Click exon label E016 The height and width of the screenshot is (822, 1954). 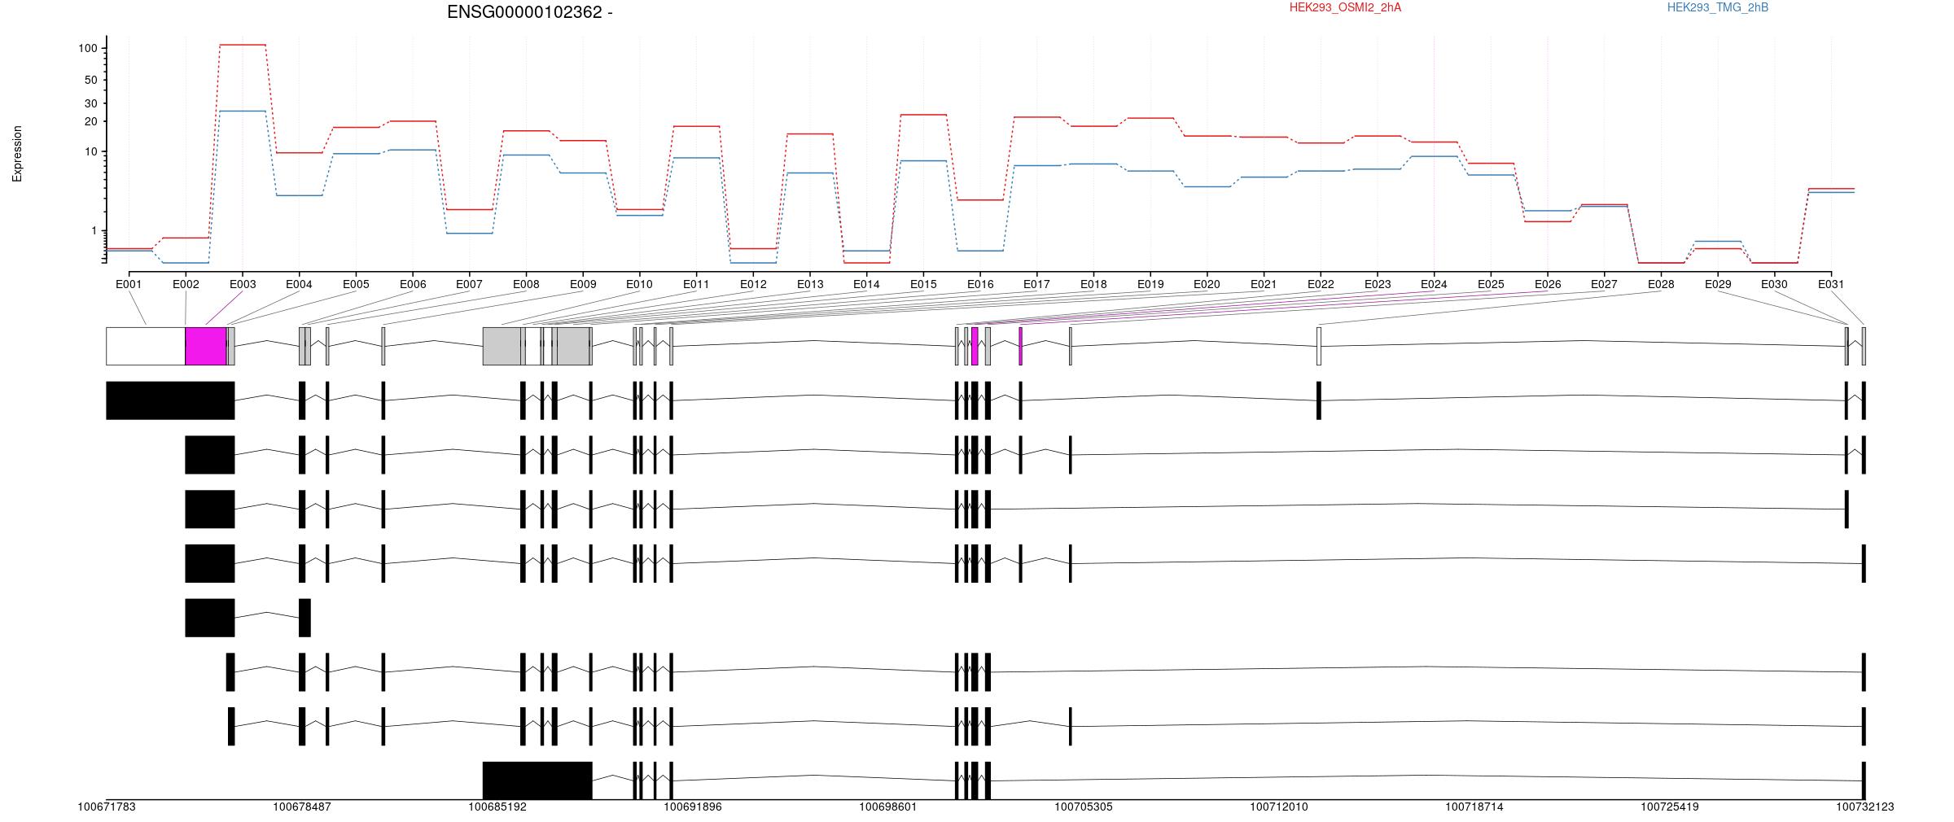[980, 284]
